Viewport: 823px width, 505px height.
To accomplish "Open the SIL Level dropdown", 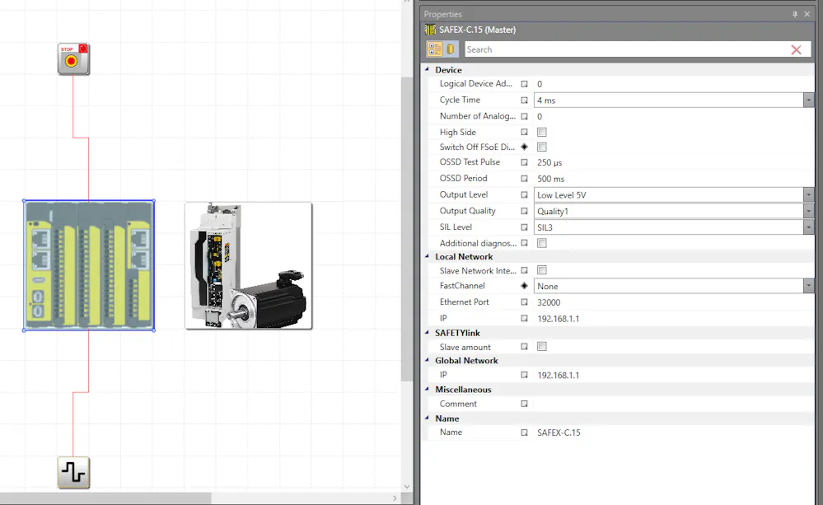I will click(808, 227).
